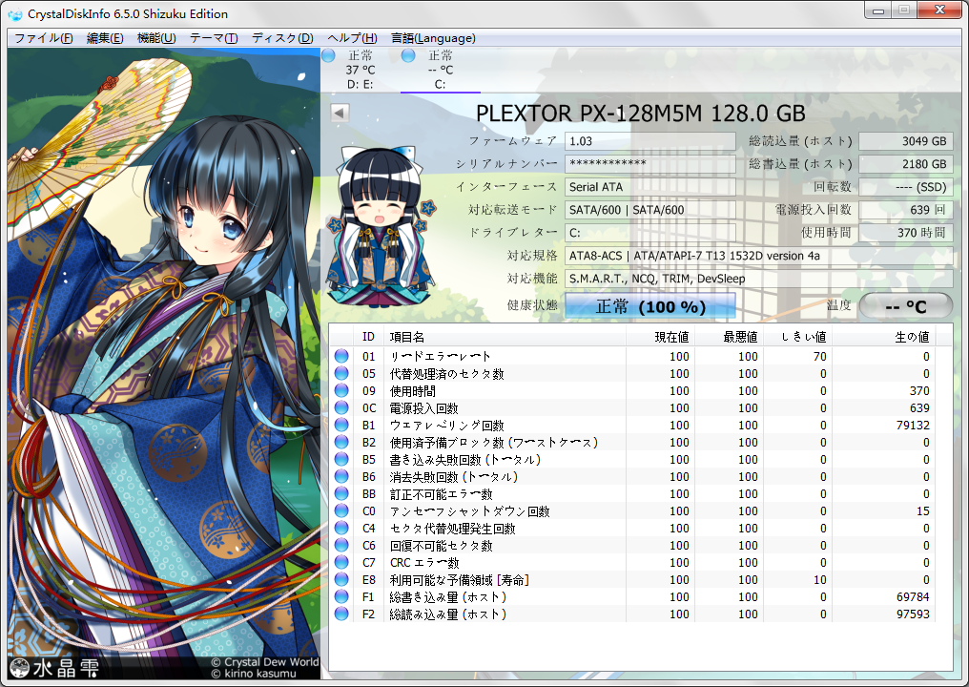The image size is (969, 687).
Task: Click status orb for 01 read error rate
Action: pos(341,357)
